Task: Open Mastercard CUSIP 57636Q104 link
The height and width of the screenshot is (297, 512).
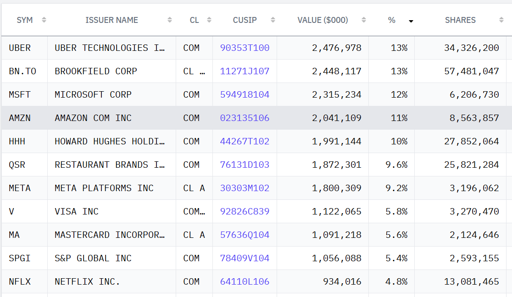Action: click(x=245, y=235)
